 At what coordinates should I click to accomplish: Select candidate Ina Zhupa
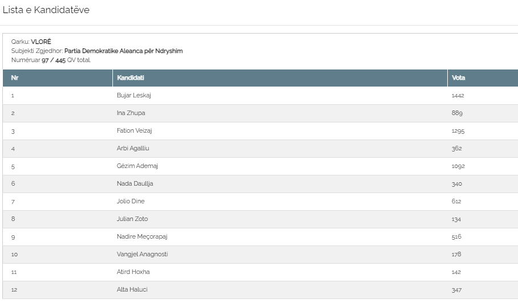[131, 113]
